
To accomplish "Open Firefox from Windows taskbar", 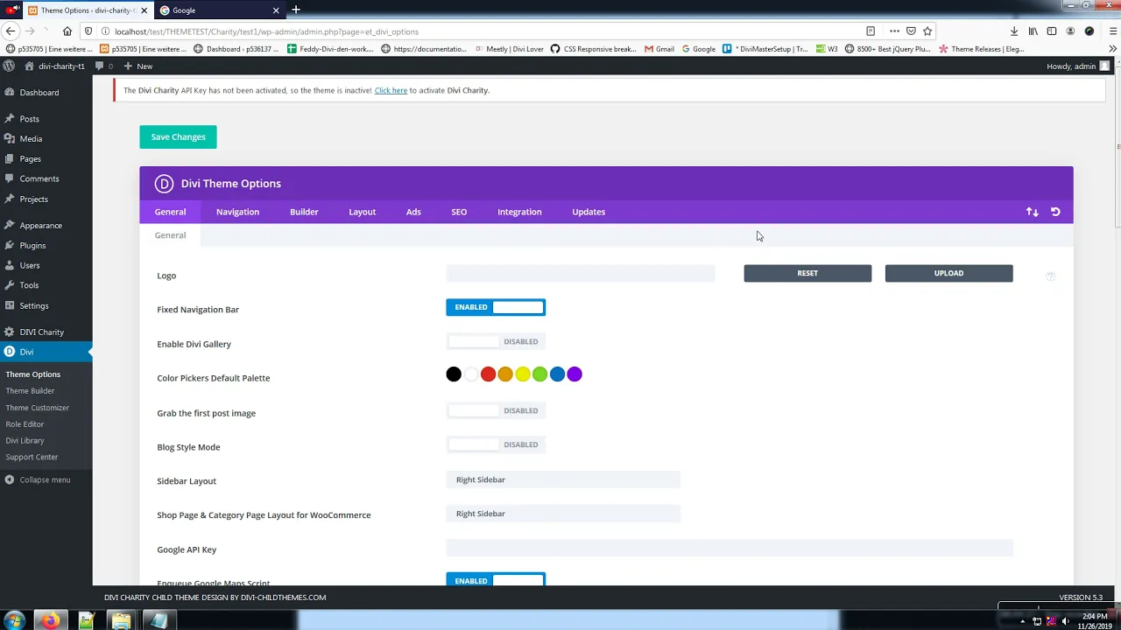I will pos(50,621).
